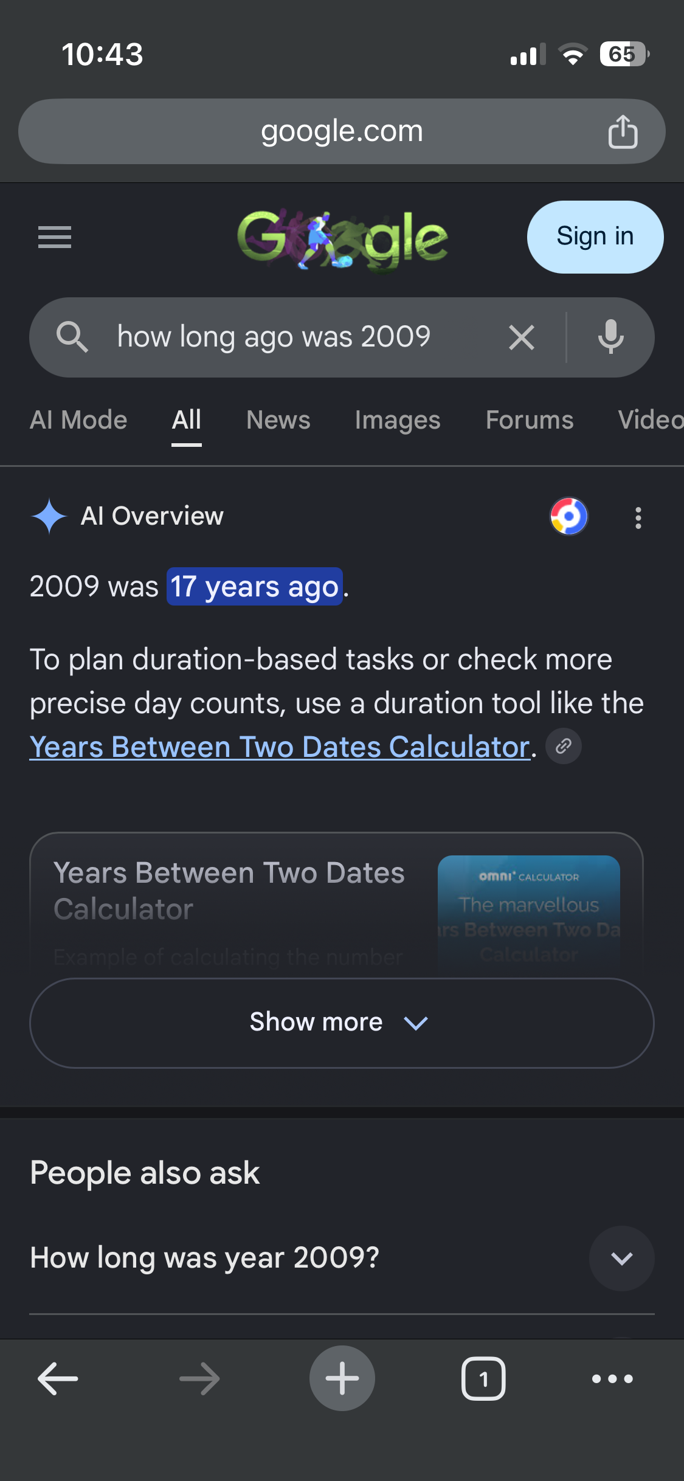Click the Google doodle logo

click(x=342, y=240)
